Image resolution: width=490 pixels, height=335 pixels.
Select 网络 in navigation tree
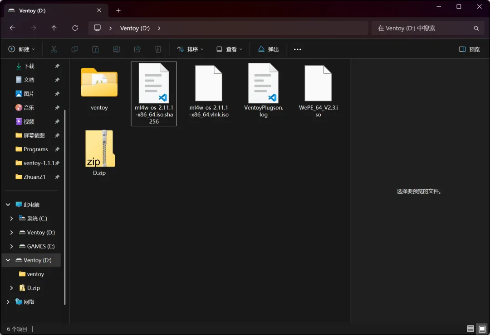25,301
